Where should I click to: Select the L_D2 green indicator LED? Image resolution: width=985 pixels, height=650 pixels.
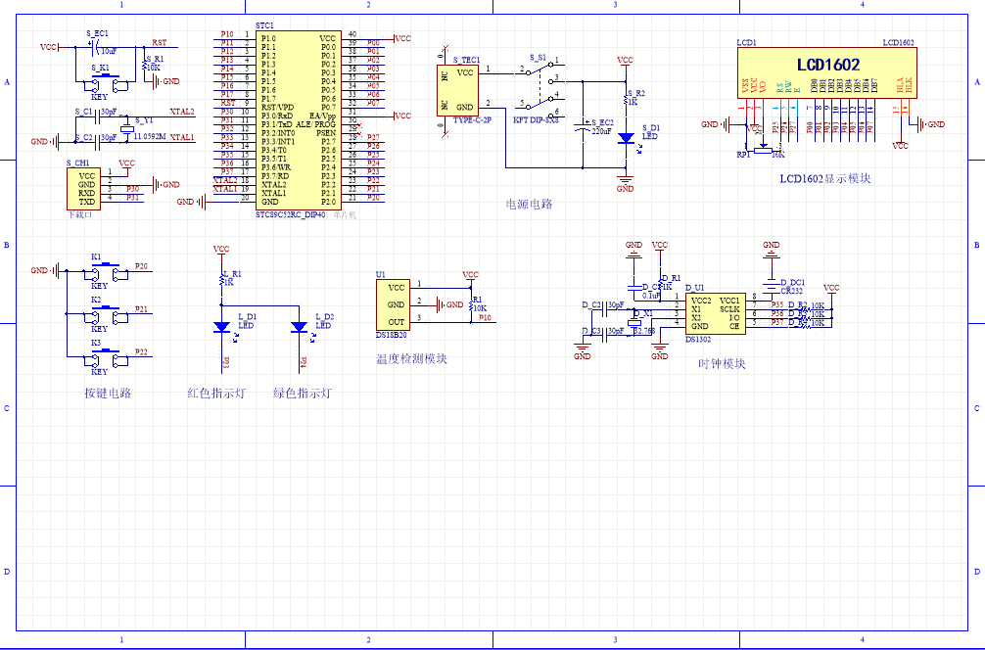[x=302, y=327]
